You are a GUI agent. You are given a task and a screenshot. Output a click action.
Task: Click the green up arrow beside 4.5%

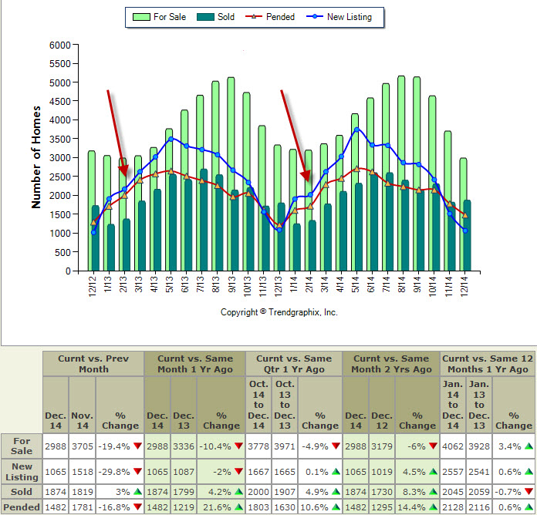434,471
